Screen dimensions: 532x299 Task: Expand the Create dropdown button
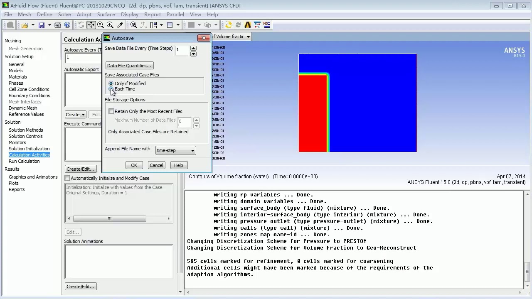[75, 115]
